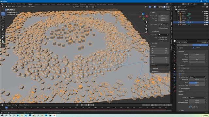Image resolution: width=209 pixels, height=117 pixels.
Task: Open the File menu
Action: pos(5,4)
